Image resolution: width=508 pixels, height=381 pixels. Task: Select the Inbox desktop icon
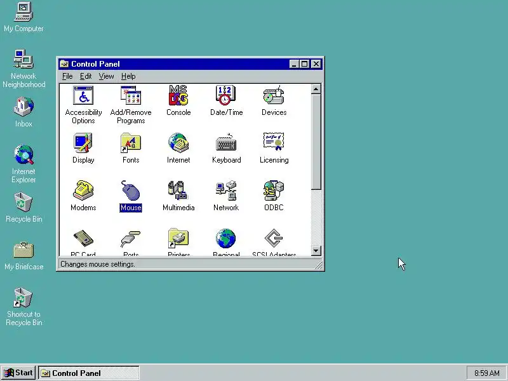point(23,107)
